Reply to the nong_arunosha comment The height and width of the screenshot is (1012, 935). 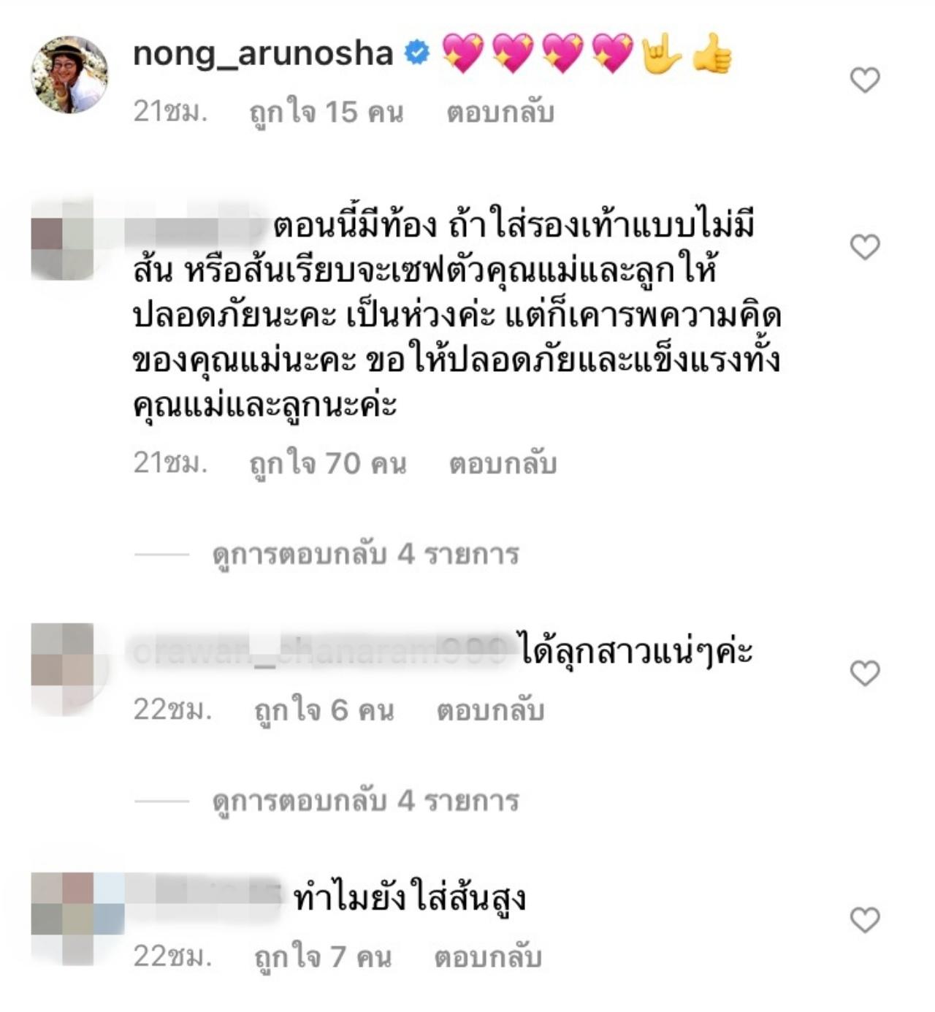pyautogui.click(x=500, y=112)
